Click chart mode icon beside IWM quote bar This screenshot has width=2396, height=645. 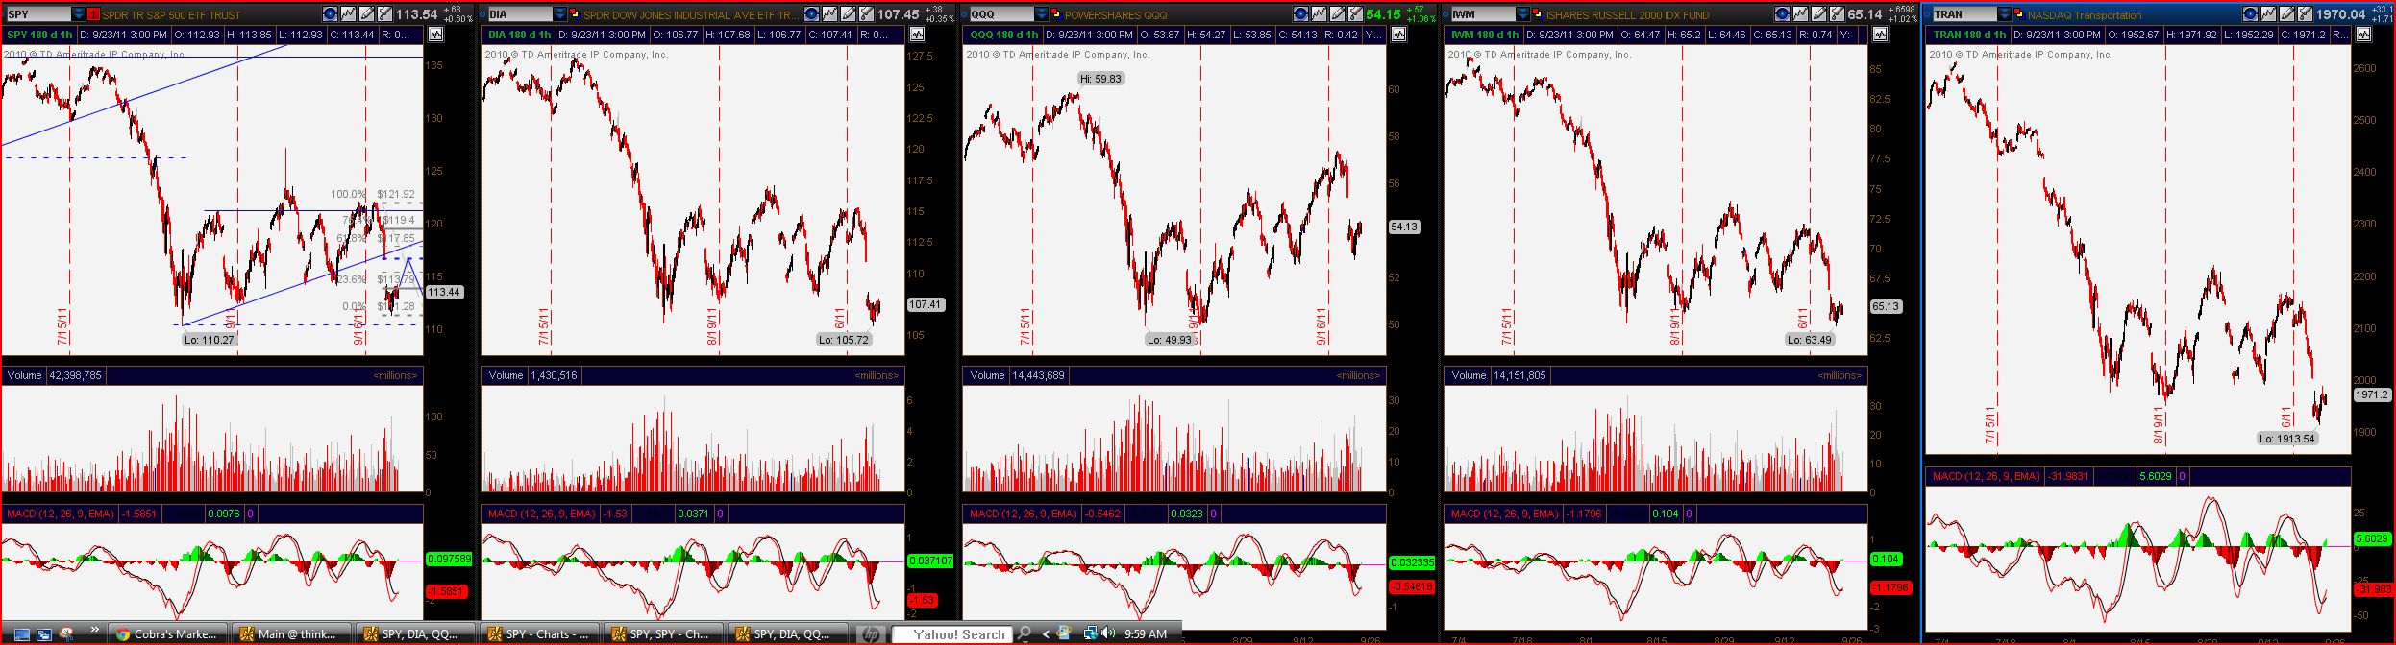[1881, 34]
